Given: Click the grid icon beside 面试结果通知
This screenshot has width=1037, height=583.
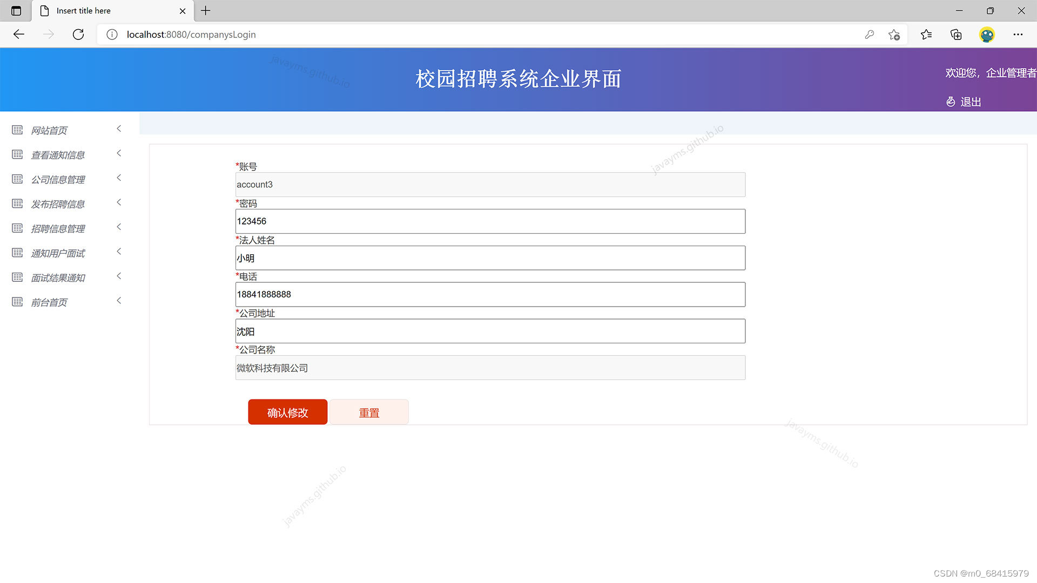Looking at the screenshot, I should click(17, 277).
